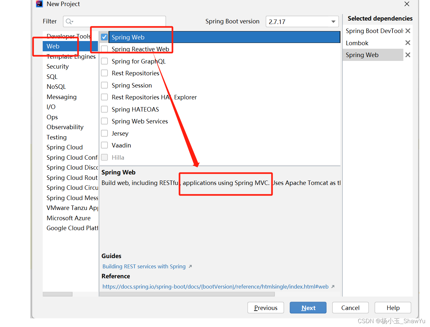430x327 pixels.
Task: Close the New Project dialog
Action: point(407,4)
